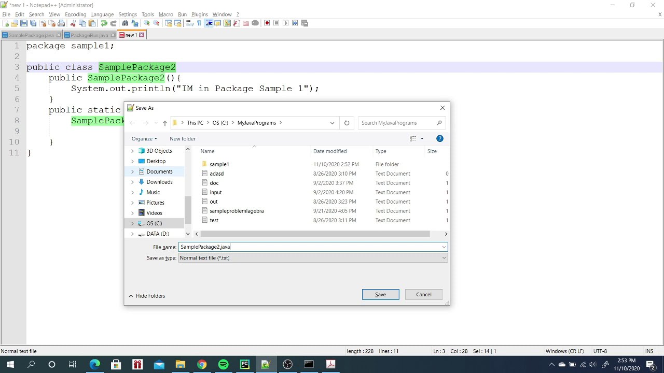664x373 pixels.
Task: Click Cancel in Save As dialog
Action: 423,294
